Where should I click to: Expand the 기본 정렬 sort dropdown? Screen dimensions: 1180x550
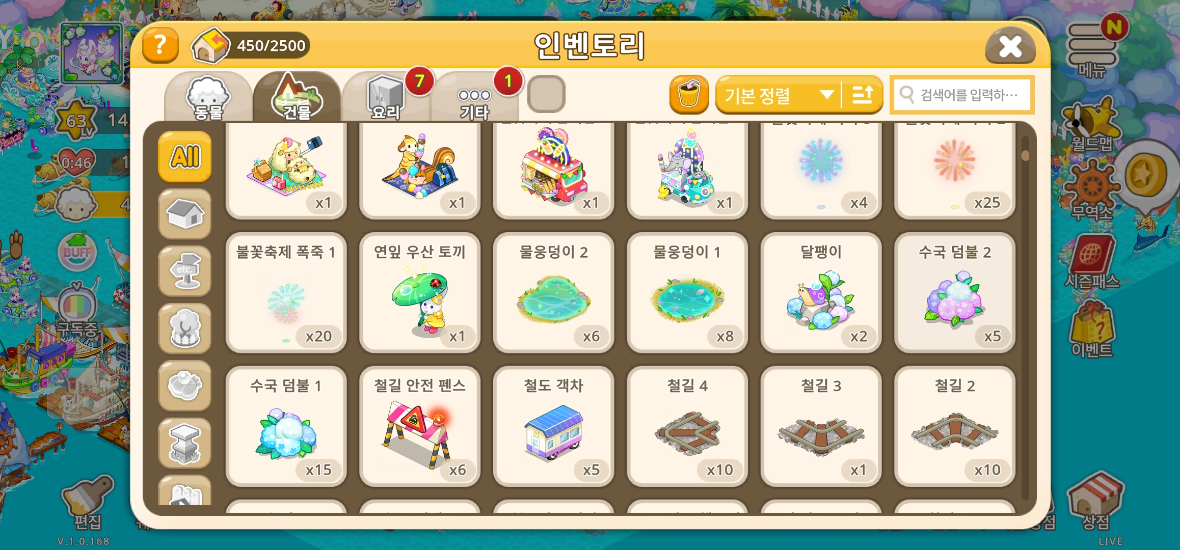pos(779,95)
